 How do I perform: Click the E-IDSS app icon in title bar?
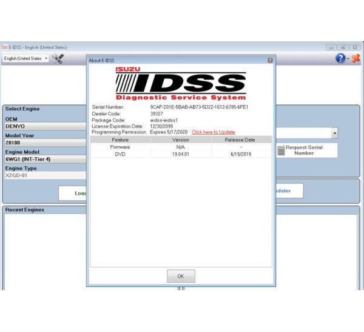click(5, 47)
